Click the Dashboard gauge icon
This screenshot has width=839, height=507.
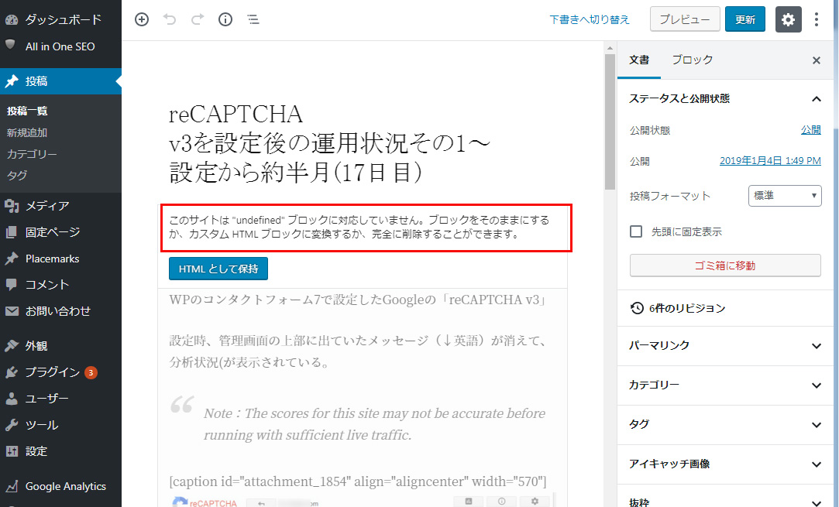(12, 20)
